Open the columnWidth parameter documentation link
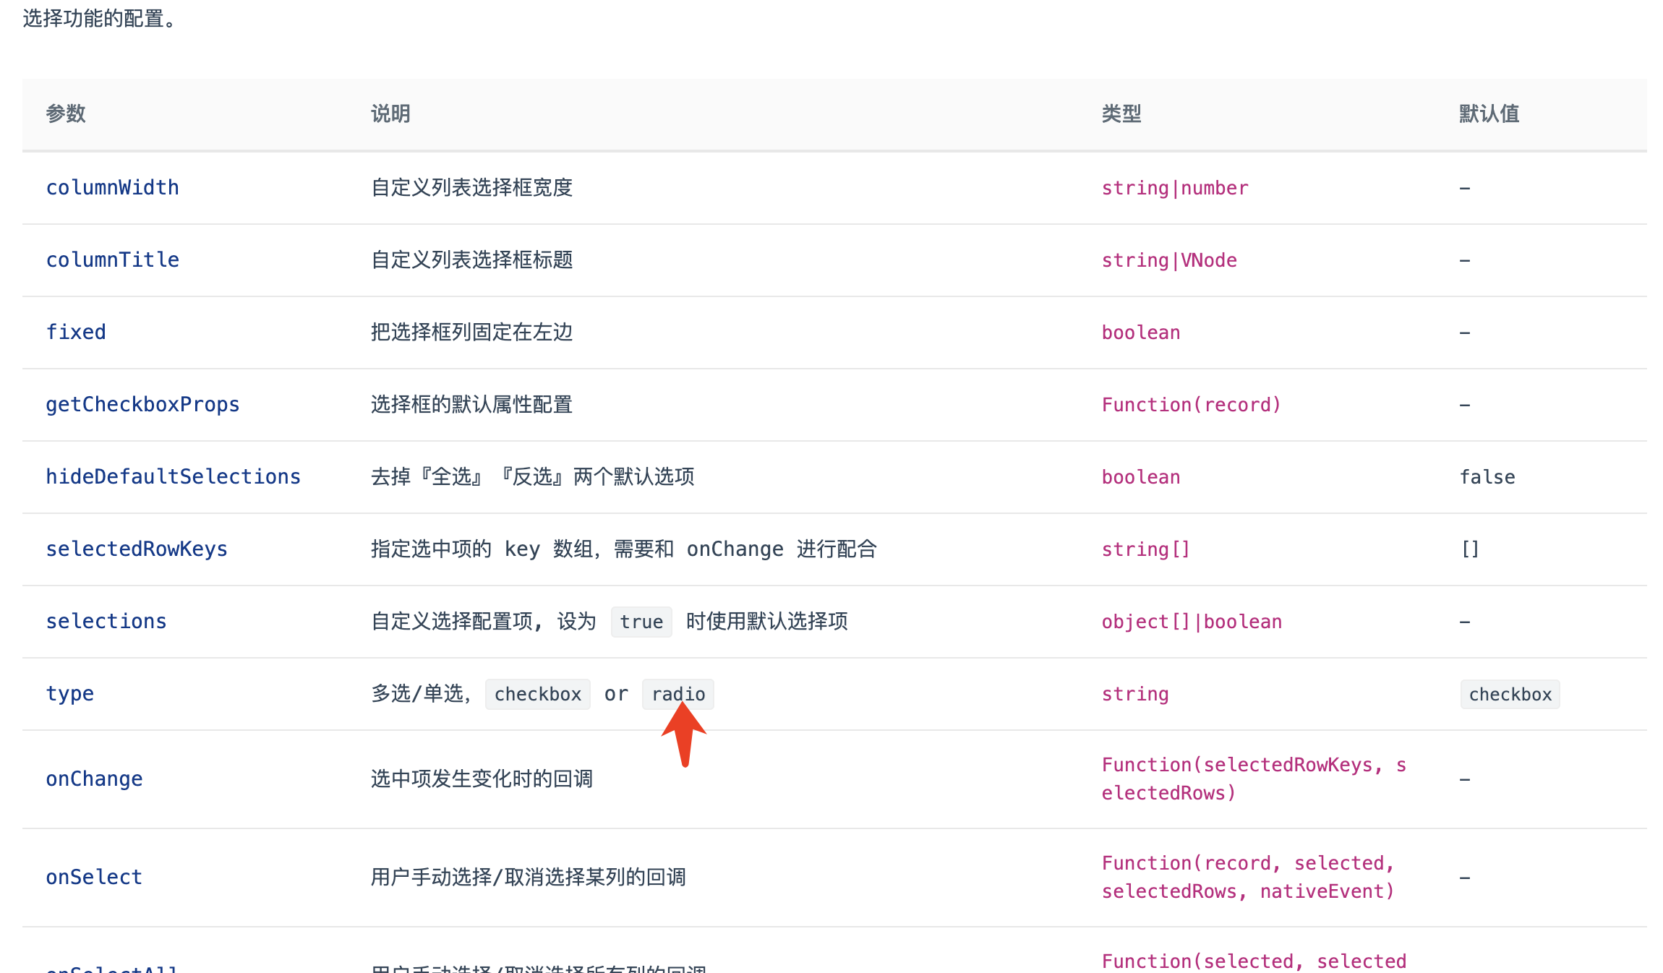This screenshot has height=973, width=1663. point(113,187)
